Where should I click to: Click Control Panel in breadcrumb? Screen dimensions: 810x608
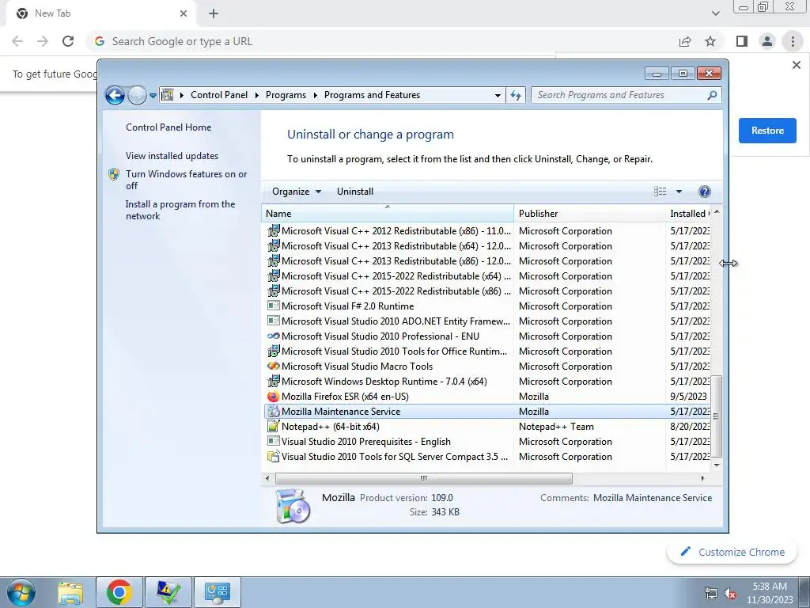pyautogui.click(x=219, y=95)
